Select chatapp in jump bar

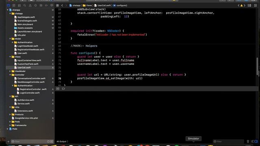click(x=75, y=5)
